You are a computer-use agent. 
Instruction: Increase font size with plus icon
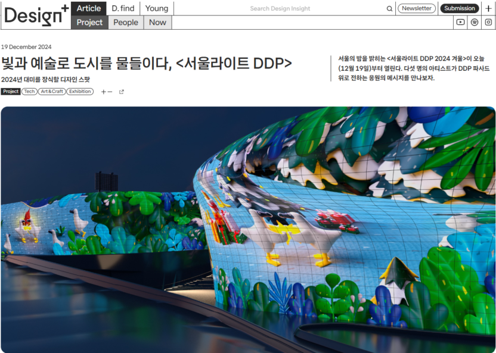[104, 92]
